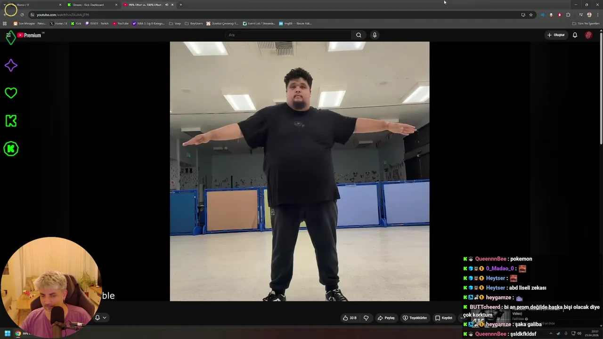Switch to Stream - Kick Dashboard tab
Viewport: 603px width, 339px height.
coord(92,5)
